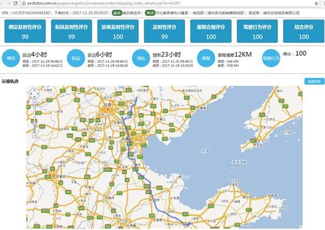The image size is (325, 230).
Task: Pan the map up with the top arrow
Action: click(x=35, y=90)
